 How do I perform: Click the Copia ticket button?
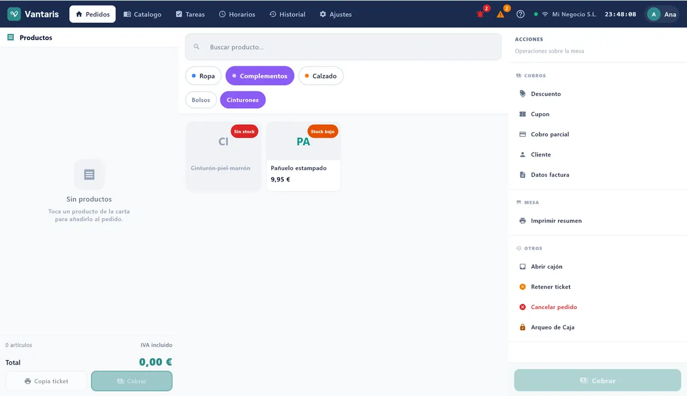46,381
